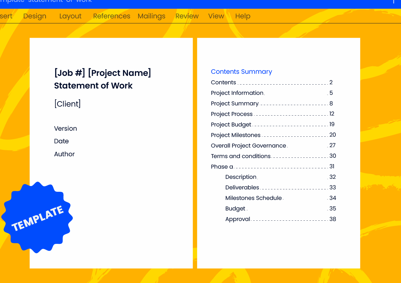This screenshot has height=283, width=401.
Task: Click the [Client] placeholder text
Action: pos(67,104)
